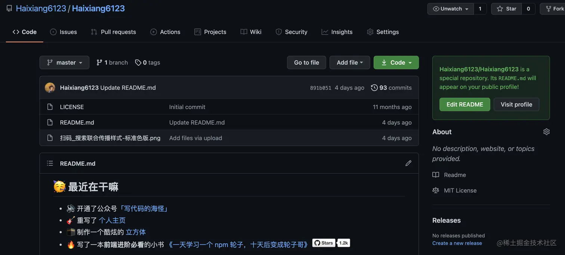Screen dimensions: 565x255
Task: Expand the green Code download dropdown
Action: 396,62
